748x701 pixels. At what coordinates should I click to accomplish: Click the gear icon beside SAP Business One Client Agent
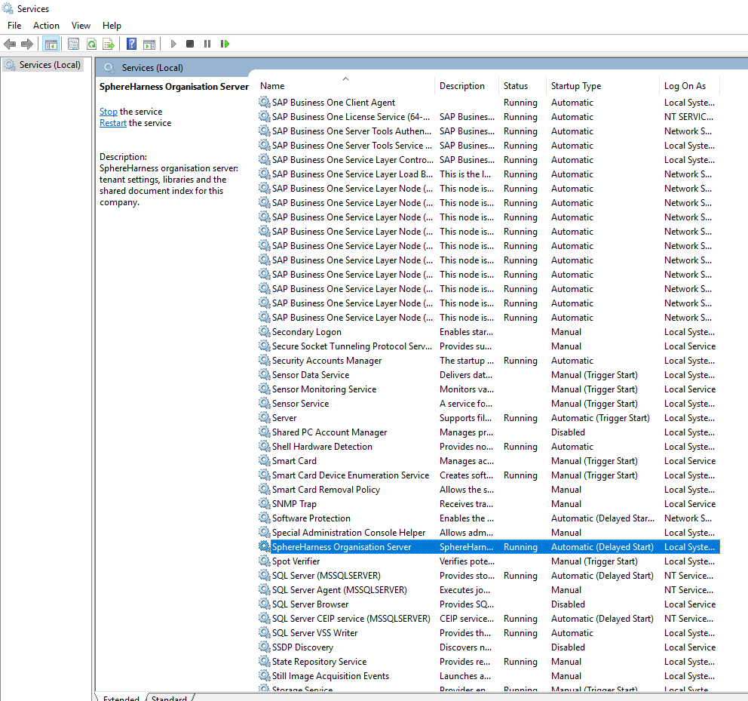[x=264, y=102]
